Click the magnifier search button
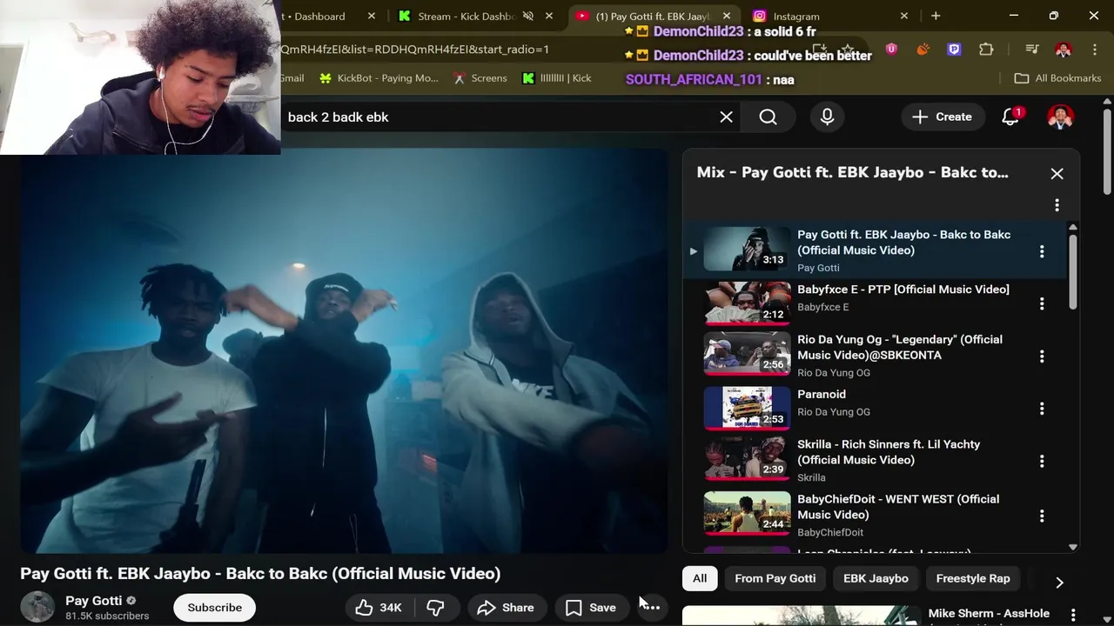 coord(768,117)
